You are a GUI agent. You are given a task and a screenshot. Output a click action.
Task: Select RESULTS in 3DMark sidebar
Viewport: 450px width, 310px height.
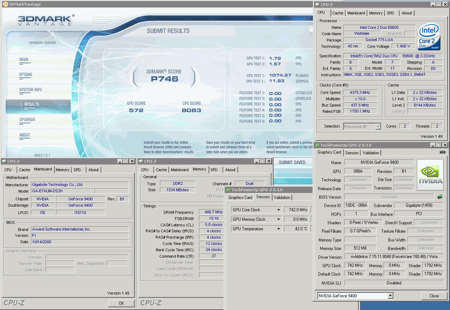click(x=32, y=104)
